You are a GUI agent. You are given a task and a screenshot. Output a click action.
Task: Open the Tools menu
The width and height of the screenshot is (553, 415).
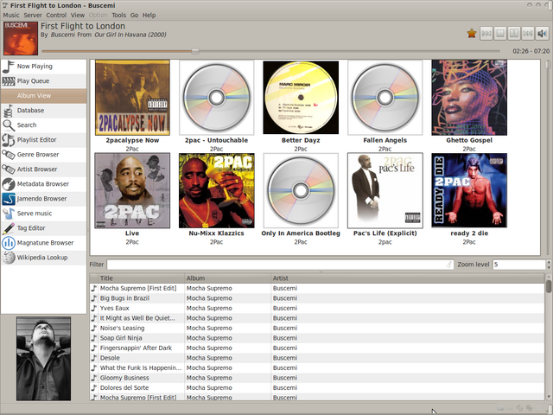click(119, 16)
